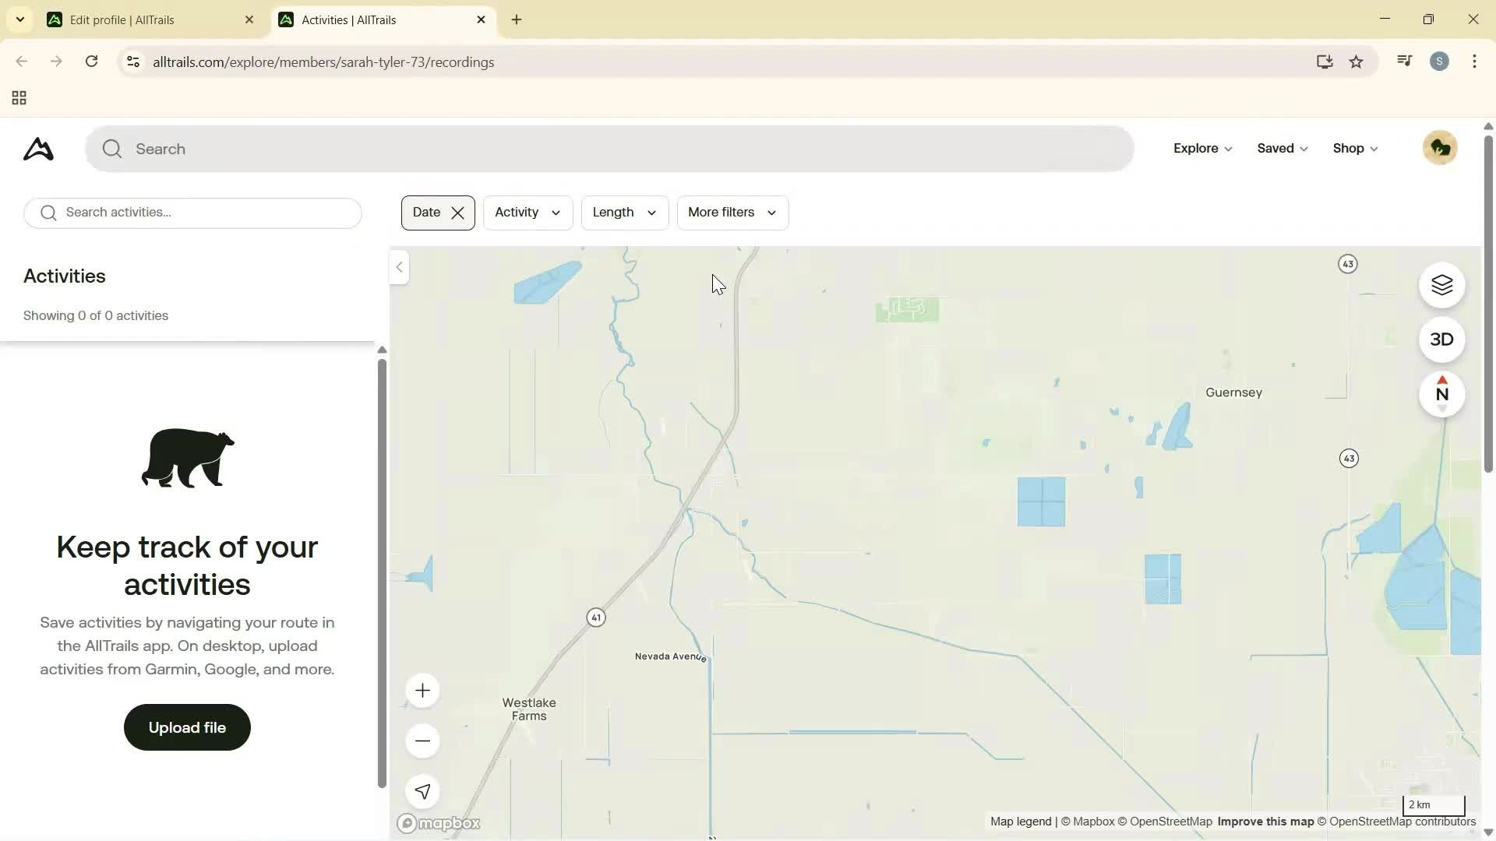Click the Search activities field
The image size is (1496, 841).
pyautogui.click(x=192, y=213)
